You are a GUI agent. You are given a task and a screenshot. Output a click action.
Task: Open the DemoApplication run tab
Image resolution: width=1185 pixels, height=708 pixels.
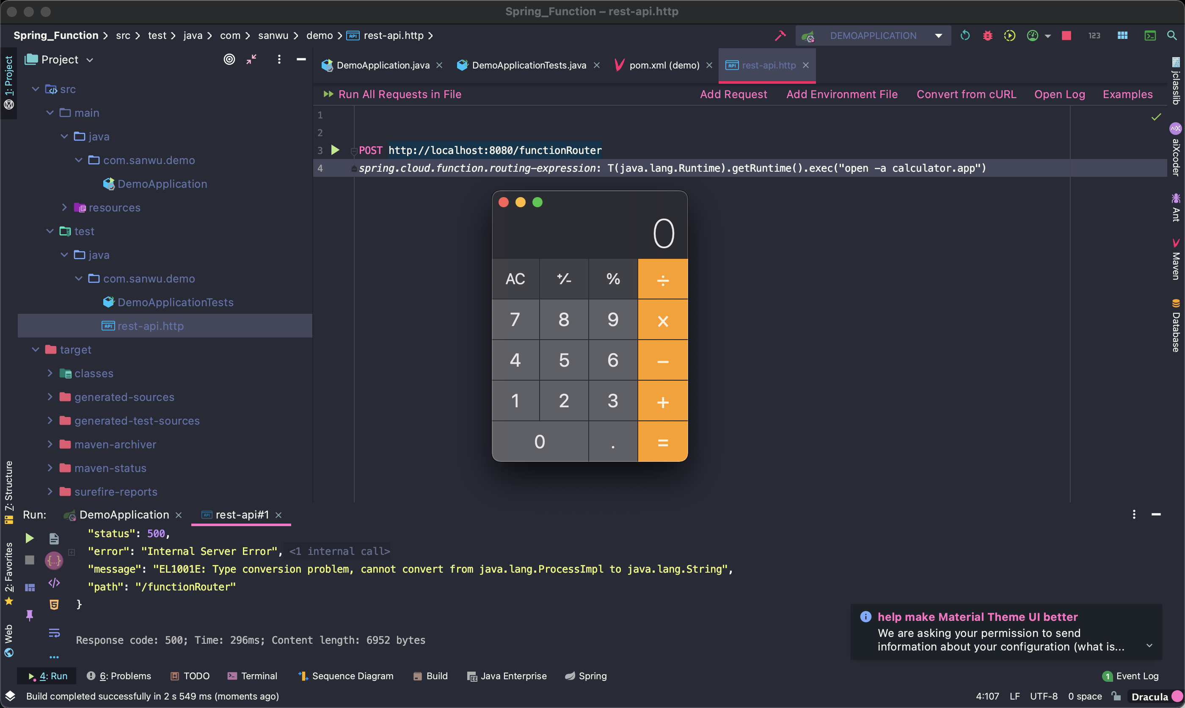click(x=122, y=513)
